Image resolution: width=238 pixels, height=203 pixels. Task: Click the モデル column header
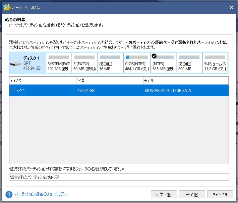[185, 81]
